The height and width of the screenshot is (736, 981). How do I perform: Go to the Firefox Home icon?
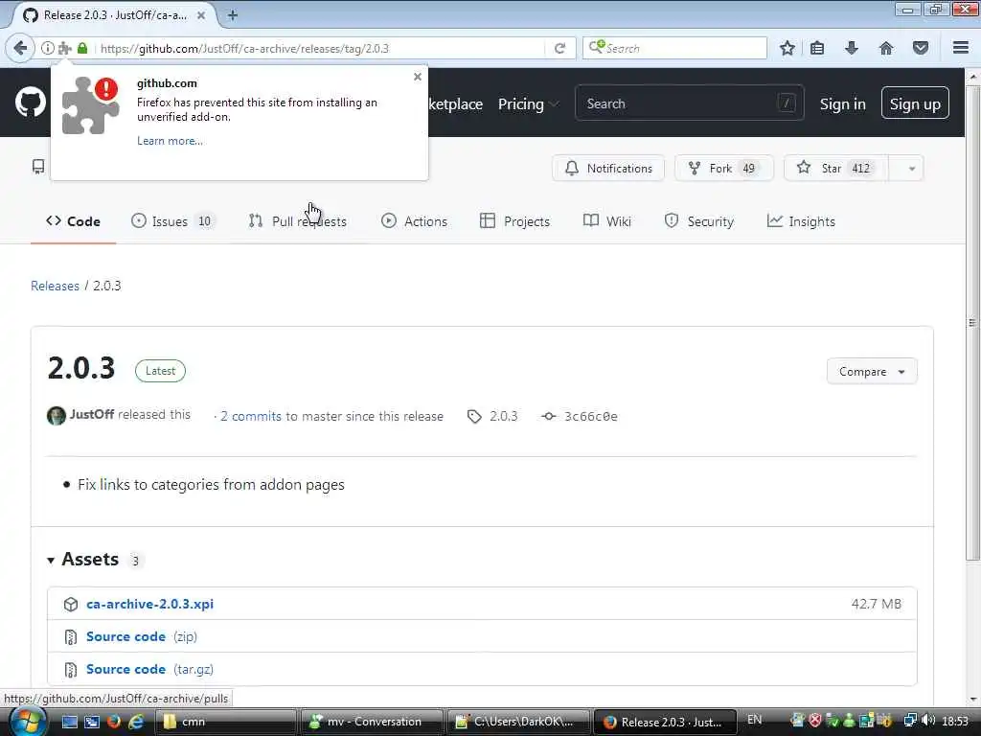pyautogui.click(x=886, y=48)
